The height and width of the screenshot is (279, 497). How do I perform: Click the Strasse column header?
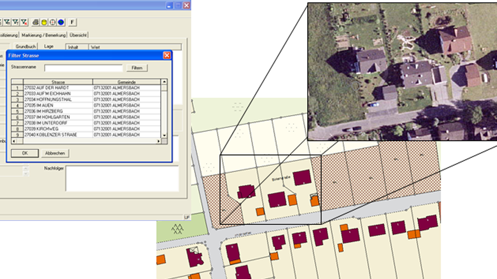point(58,82)
